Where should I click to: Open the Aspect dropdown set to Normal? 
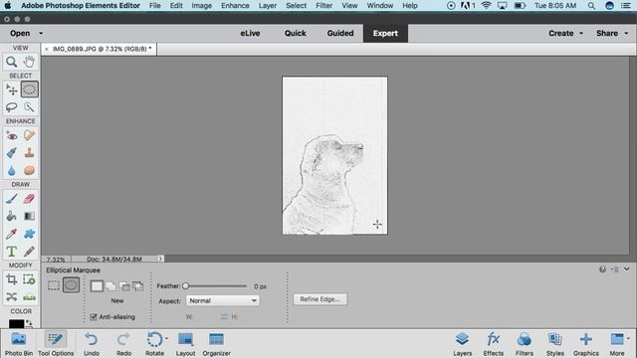click(x=223, y=300)
